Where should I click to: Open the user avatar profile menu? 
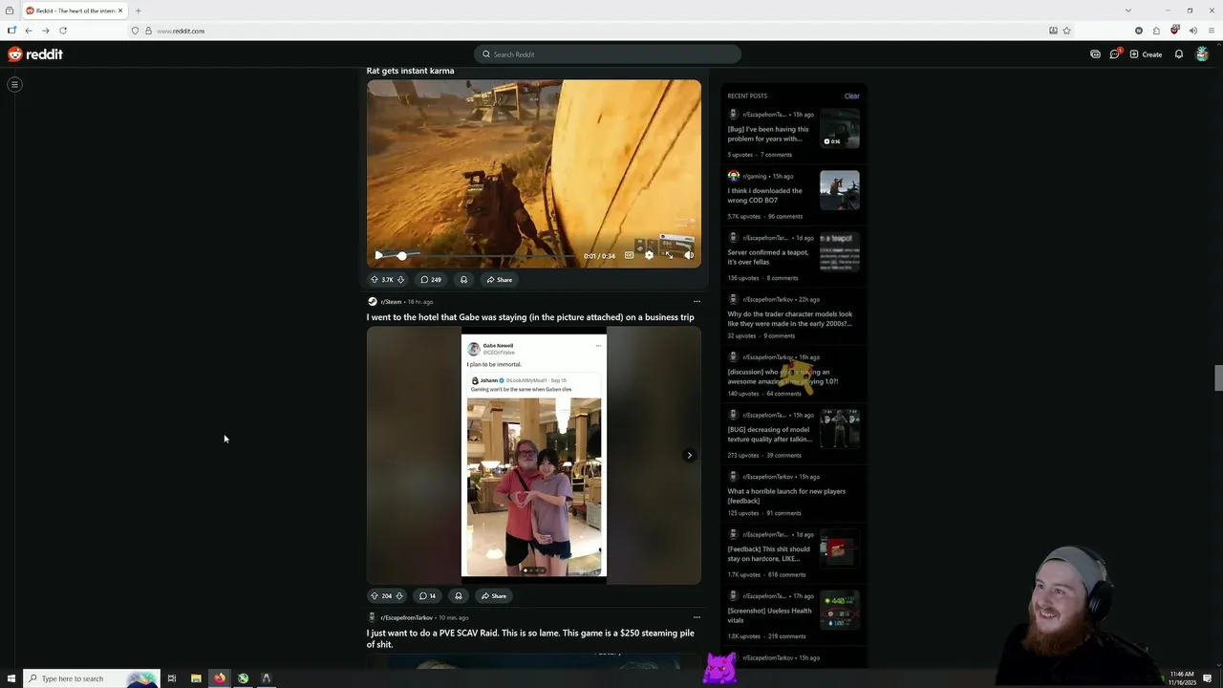pos(1202,54)
